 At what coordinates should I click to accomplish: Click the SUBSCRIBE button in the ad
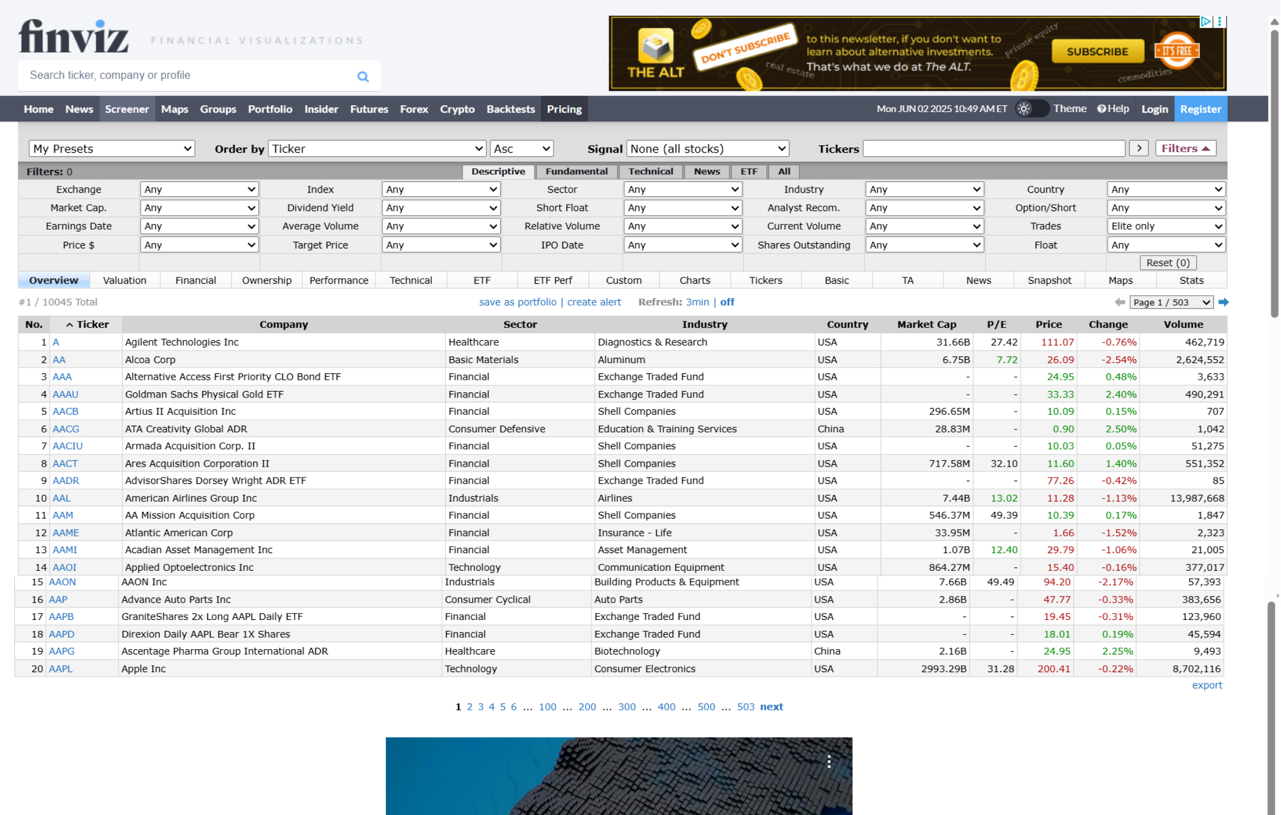1097,51
